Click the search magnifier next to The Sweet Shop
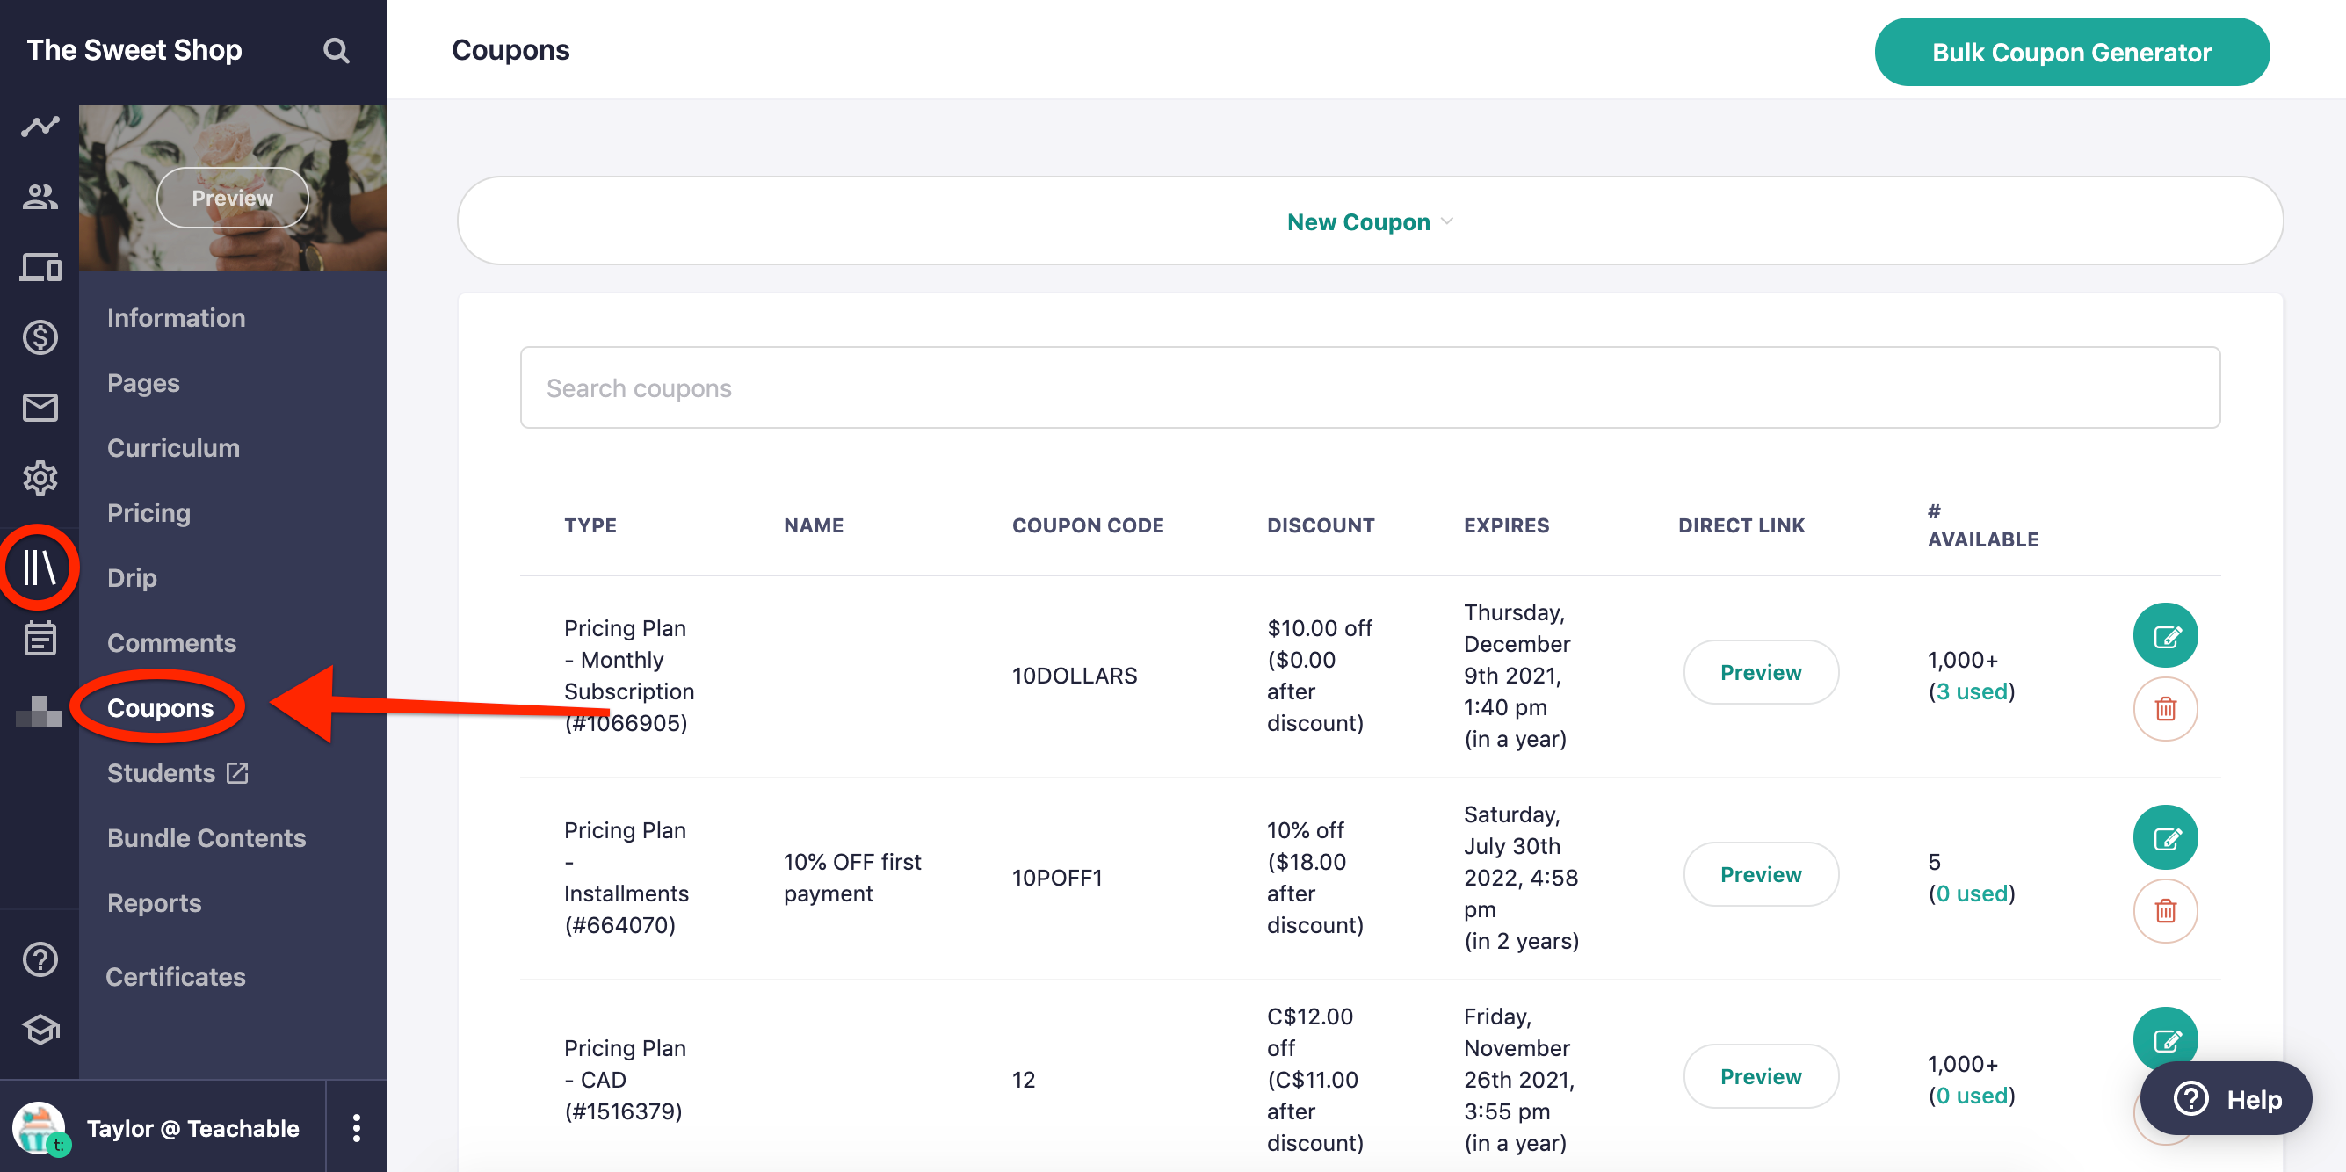The image size is (2346, 1172). (x=336, y=50)
